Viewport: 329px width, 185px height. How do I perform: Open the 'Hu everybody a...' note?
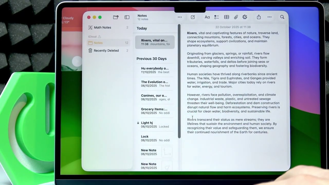pos(155,70)
